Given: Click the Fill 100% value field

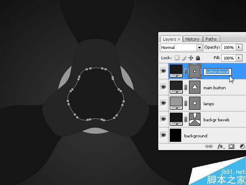Looking at the screenshot, I should pyautogui.click(x=229, y=58).
